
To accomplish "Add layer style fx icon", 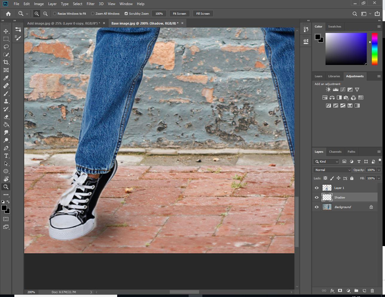I will pos(332,290).
